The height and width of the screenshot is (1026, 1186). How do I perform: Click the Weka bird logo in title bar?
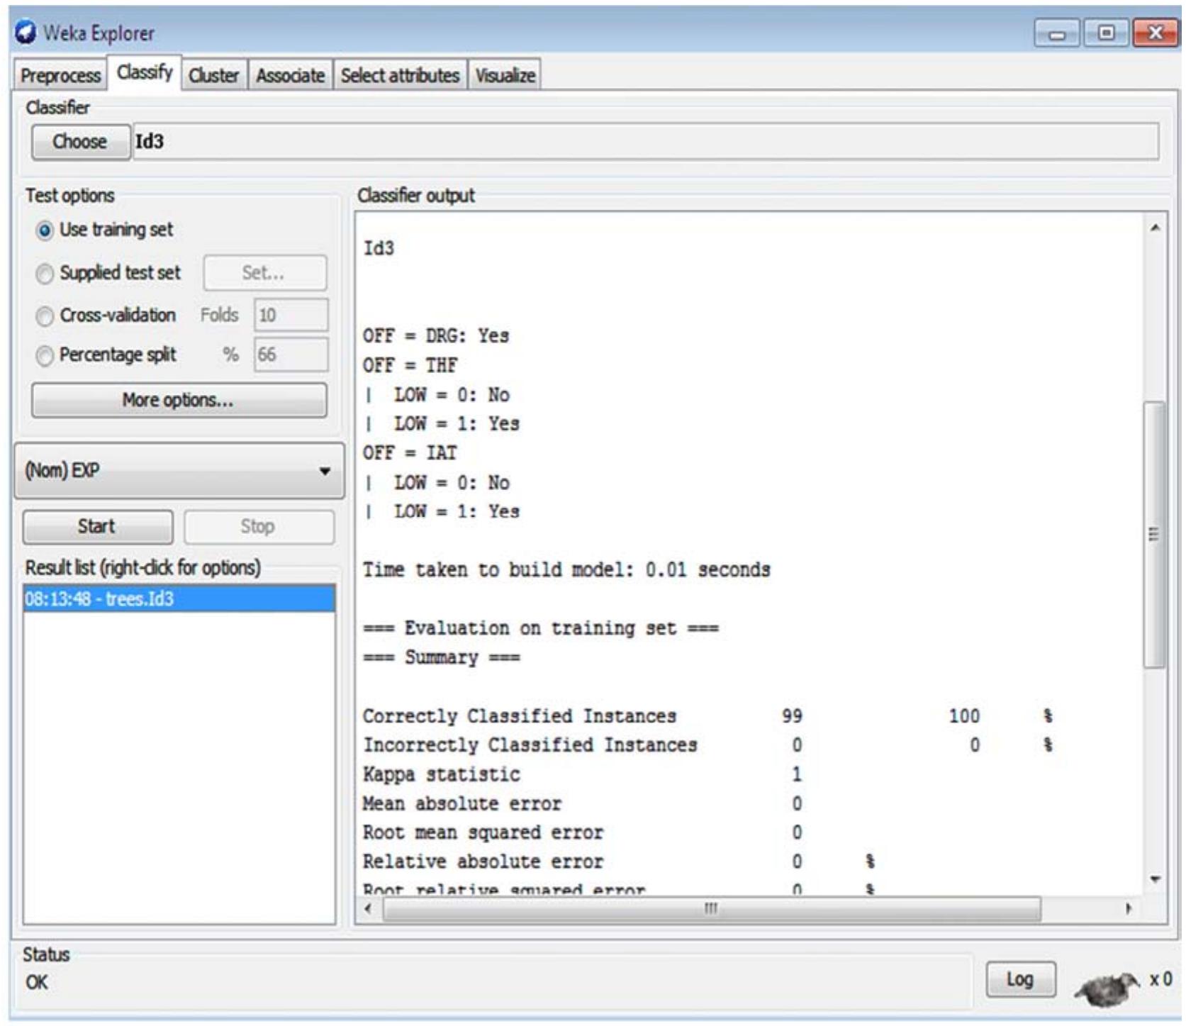[x=26, y=33]
